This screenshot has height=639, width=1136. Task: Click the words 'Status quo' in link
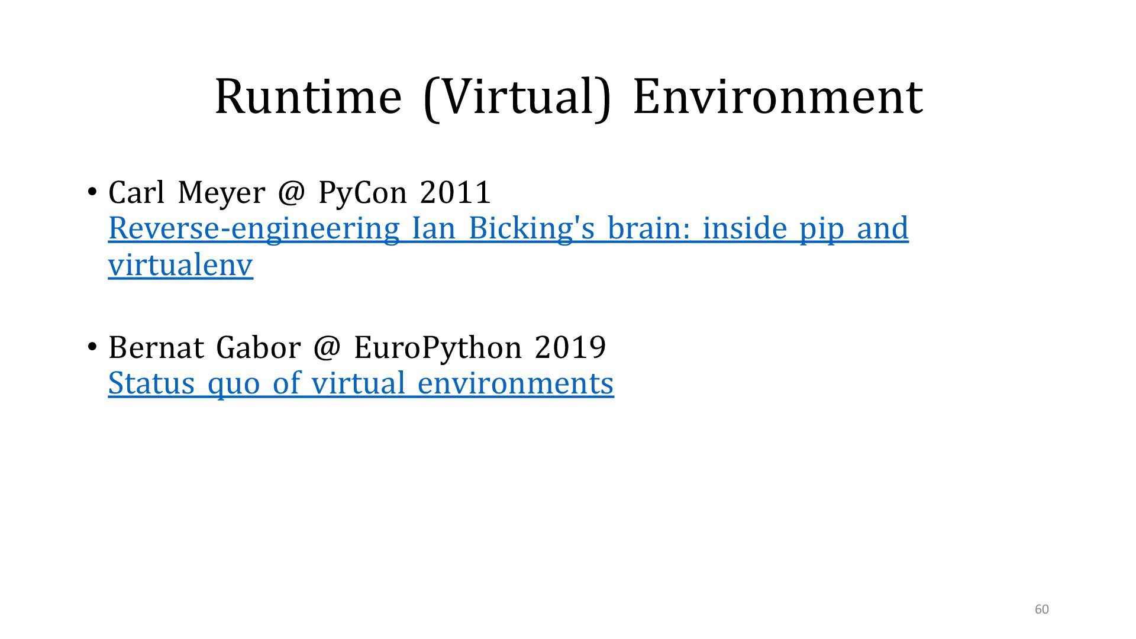click(184, 383)
